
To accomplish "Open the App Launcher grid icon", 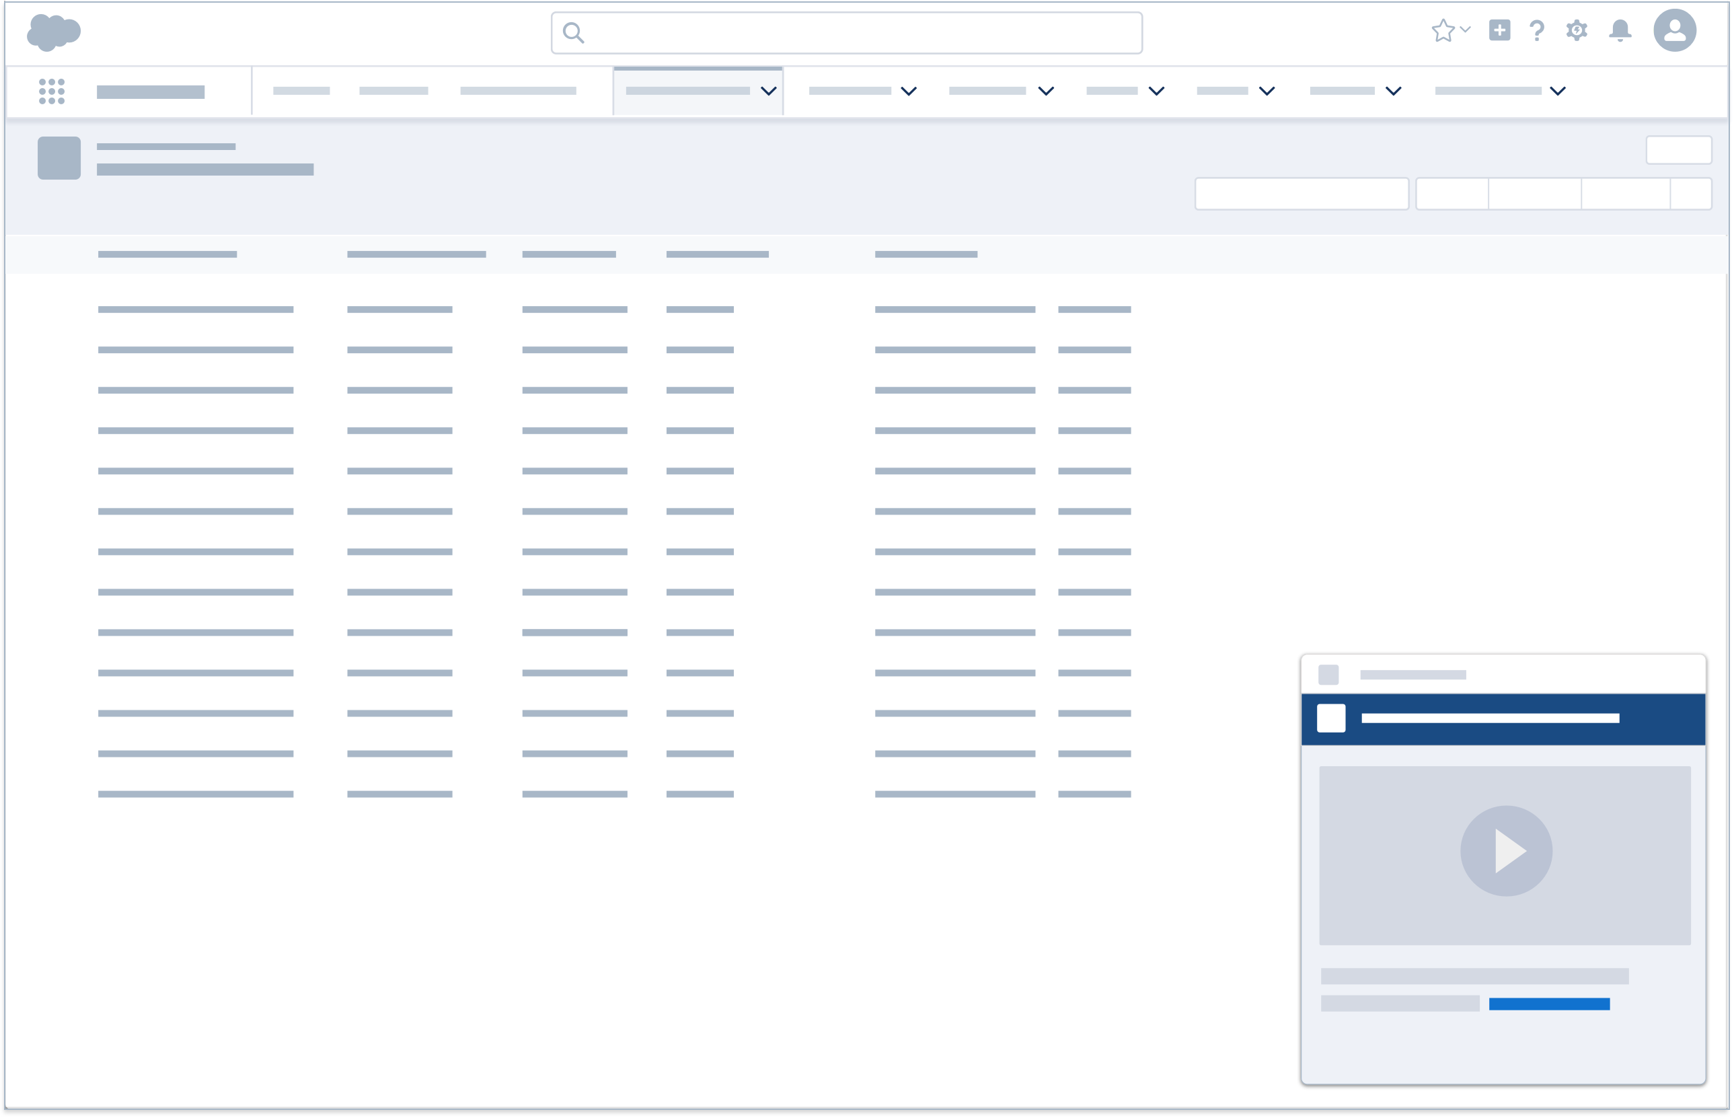I will pos(52,91).
